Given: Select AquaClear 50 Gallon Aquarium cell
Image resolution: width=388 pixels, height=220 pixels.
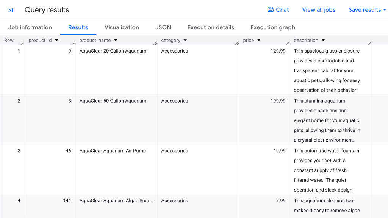Looking at the screenshot, I should tap(113, 101).
